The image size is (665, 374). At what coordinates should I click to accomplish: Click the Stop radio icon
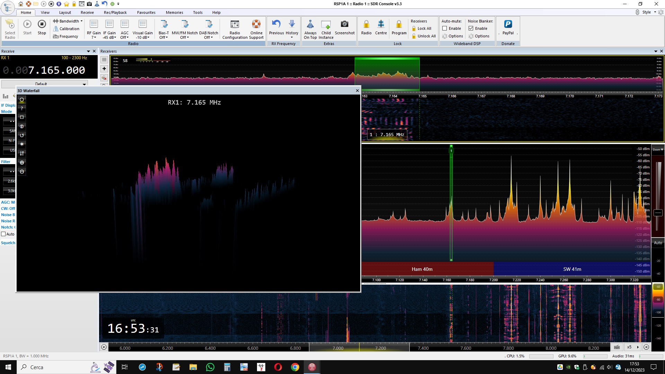pos(42,24)
